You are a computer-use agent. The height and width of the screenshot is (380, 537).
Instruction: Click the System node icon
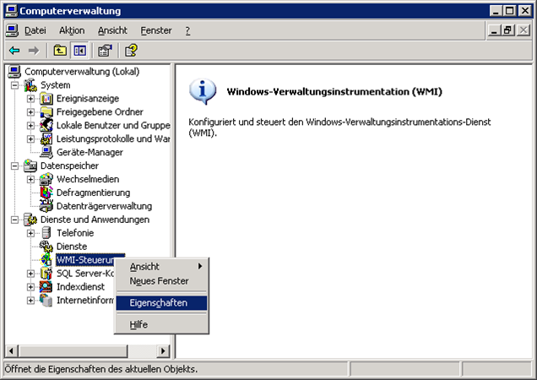click(x=30, y=85)
